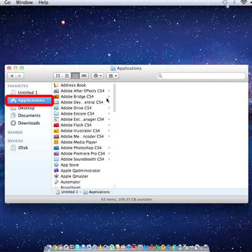
Task: Click the Untitled 1 drive icon in sidebar
Action: point(13,92)
